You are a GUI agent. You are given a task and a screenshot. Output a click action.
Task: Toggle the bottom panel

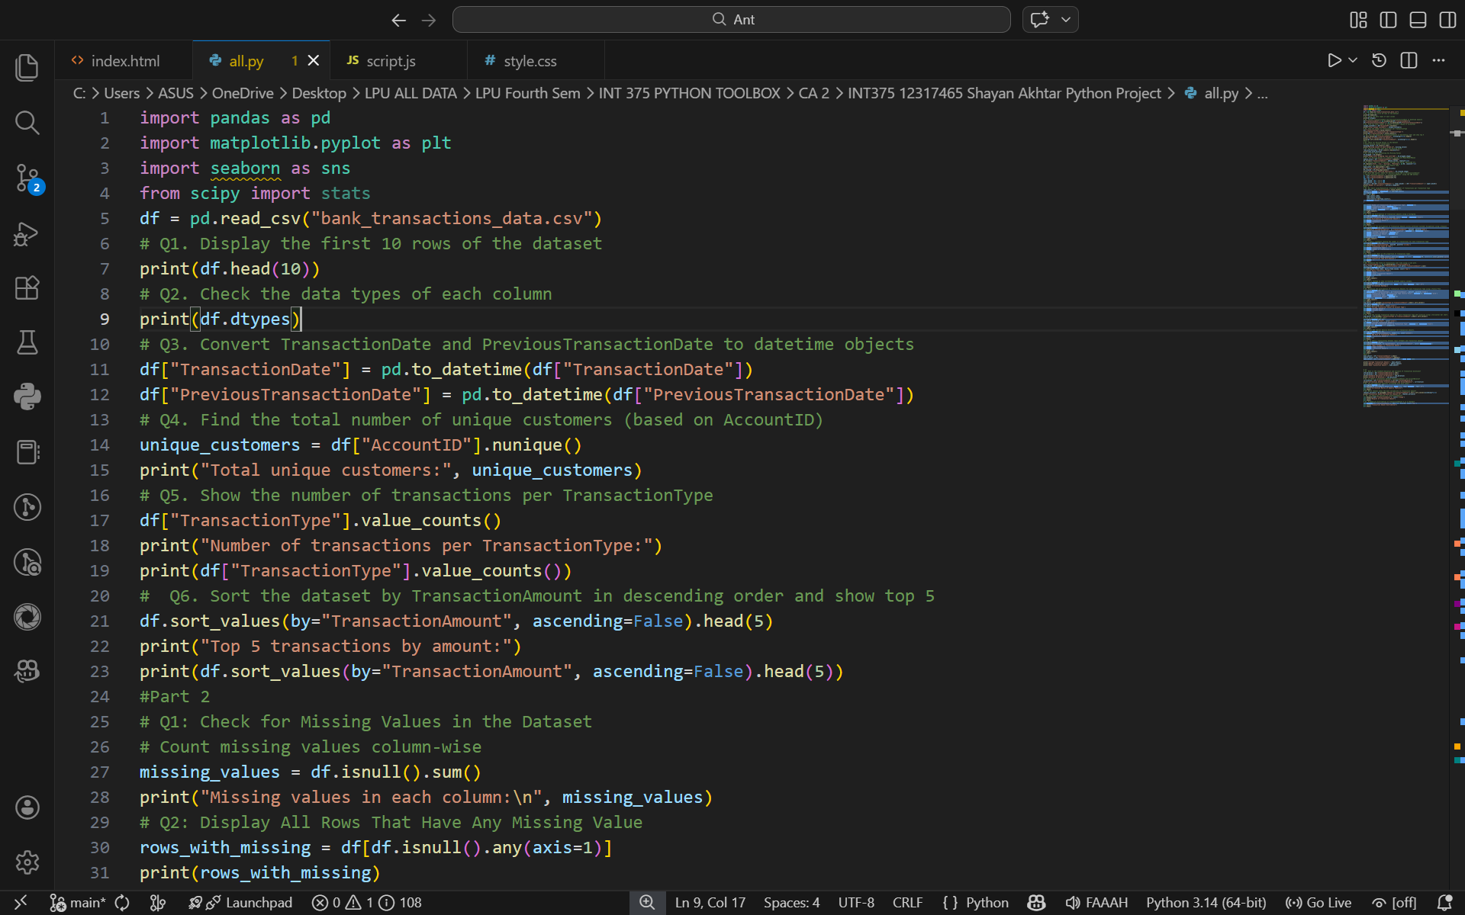1418,20
